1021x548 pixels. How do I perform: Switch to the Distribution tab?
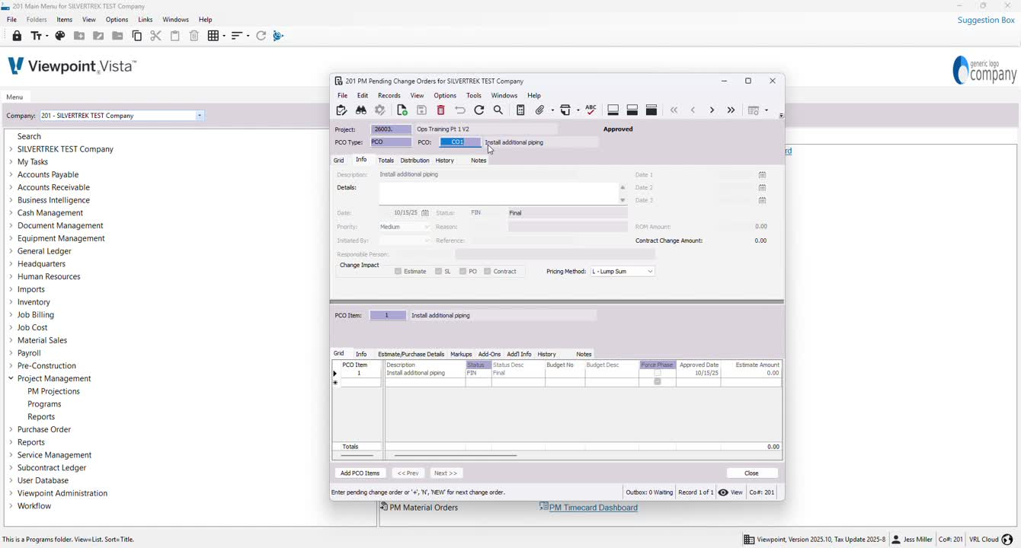414,161
